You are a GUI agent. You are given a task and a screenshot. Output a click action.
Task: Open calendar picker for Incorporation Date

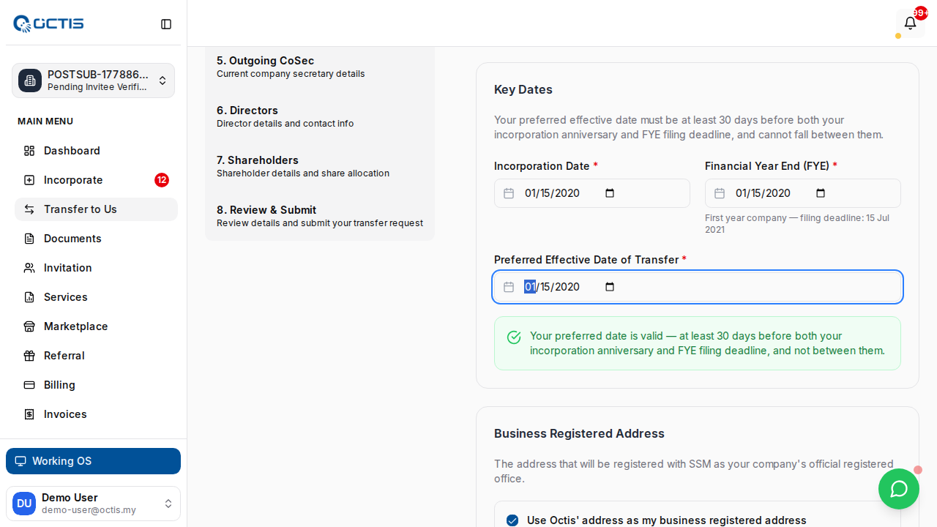click(x=610, y=193)
